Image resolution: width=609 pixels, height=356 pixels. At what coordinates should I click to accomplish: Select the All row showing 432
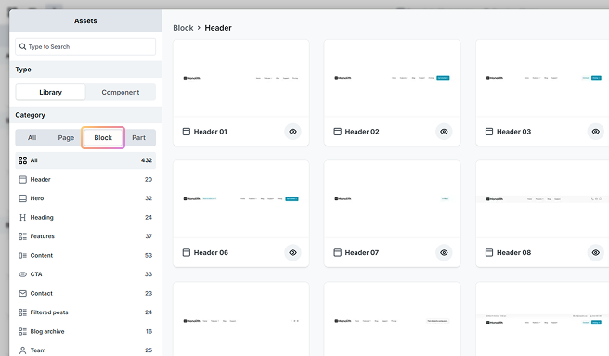tap(85, 160)
